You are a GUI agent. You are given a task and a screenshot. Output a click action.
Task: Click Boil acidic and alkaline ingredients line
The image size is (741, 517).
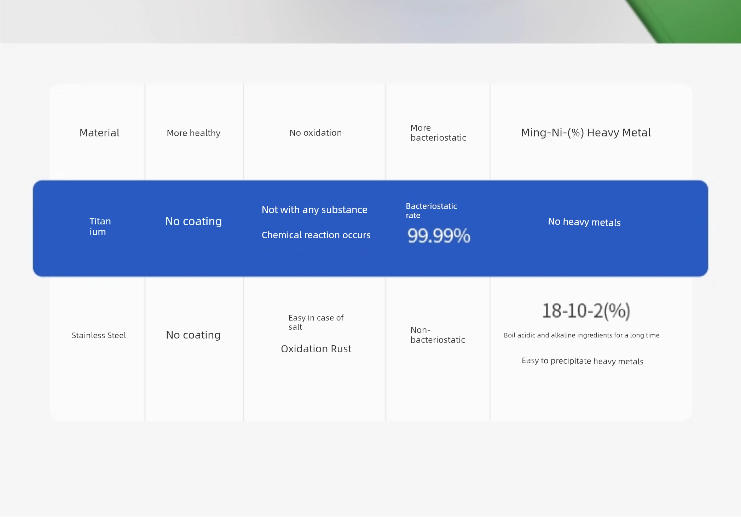(x=581, y=335)
